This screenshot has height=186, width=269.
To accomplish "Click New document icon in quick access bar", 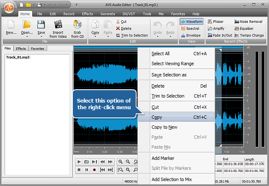I will point(22,5).
